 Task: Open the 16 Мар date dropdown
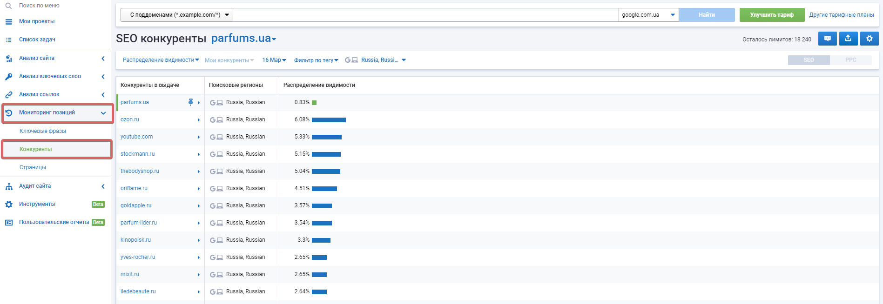coord(274,60)
